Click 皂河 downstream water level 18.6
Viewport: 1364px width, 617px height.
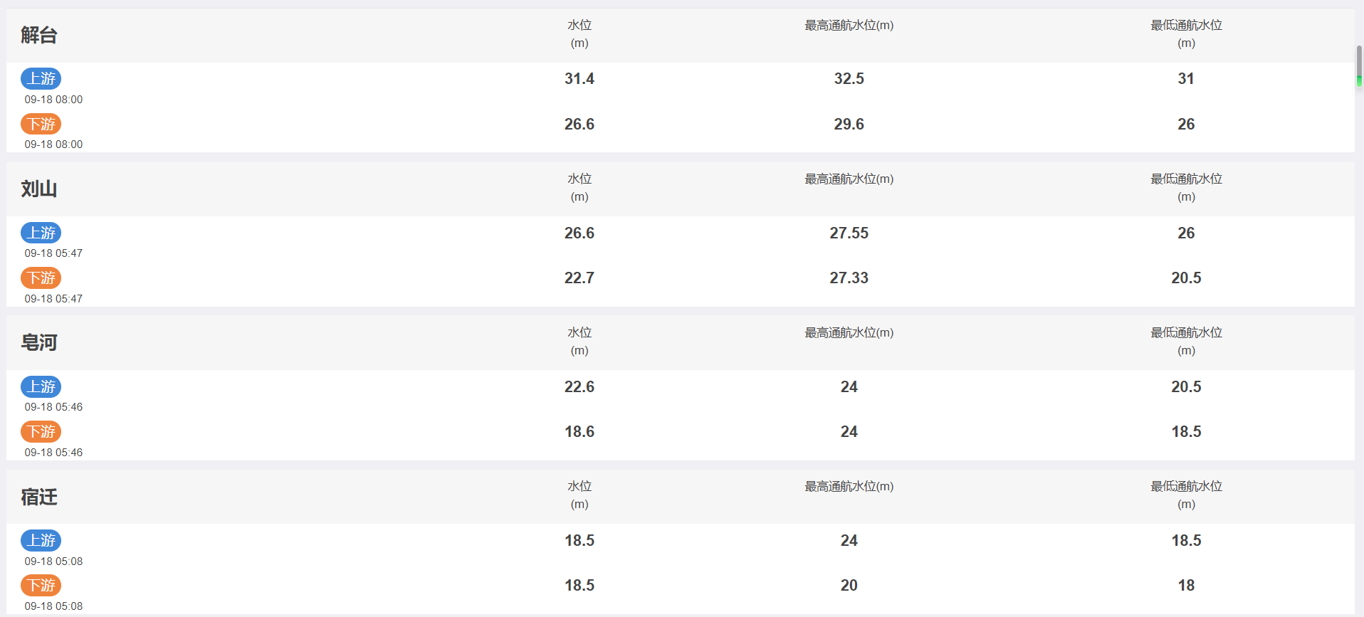tap(579, 431)
